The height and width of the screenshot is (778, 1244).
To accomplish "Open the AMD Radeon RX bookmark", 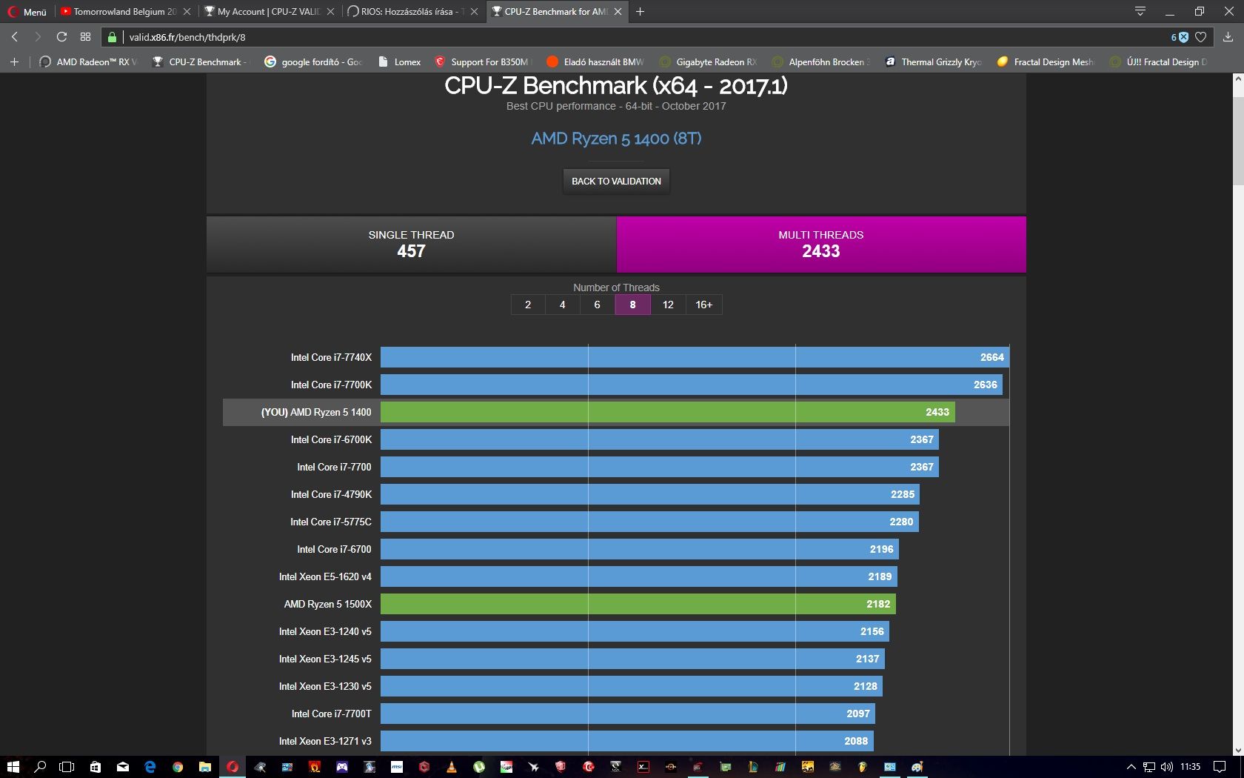I will pyautogui.click(x=88, y=61).
